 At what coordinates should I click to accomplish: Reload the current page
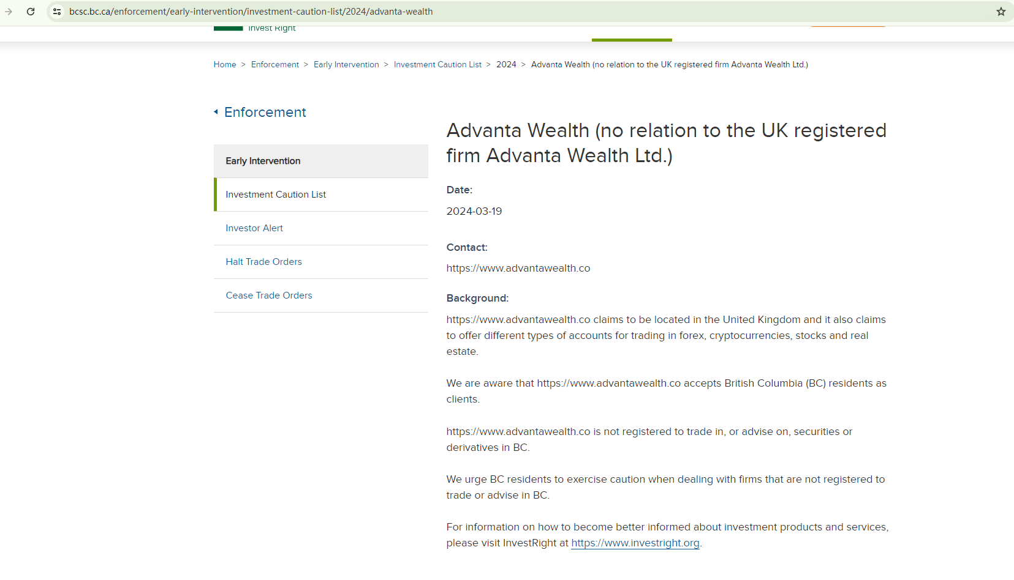(x=31, y=12)
